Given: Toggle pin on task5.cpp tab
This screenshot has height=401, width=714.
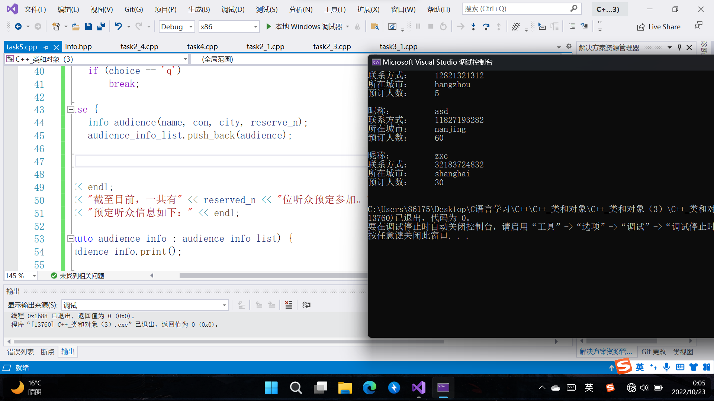Looking at the screenshot, I should pos(46,47).
